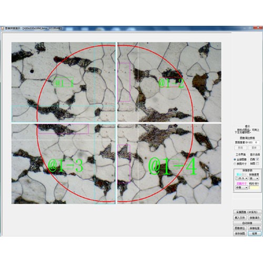Click the 载入文件 load file button
Viewport: 263px width, 263px height.
click(240, 218)
